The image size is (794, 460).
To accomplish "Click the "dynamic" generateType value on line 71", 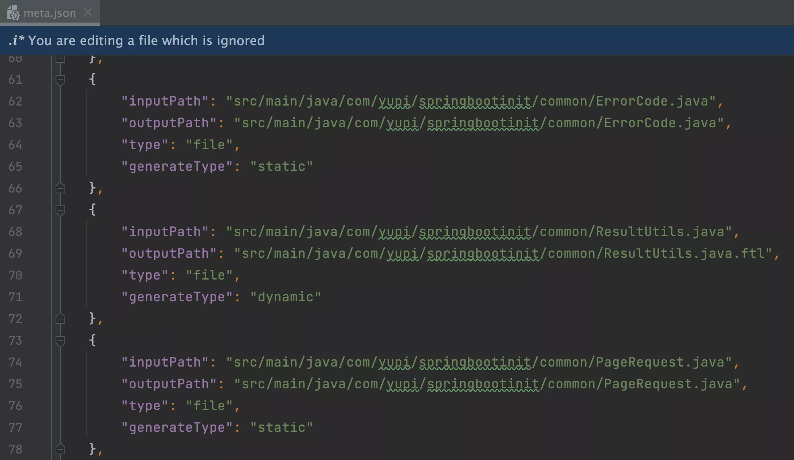I will point(285,297).
